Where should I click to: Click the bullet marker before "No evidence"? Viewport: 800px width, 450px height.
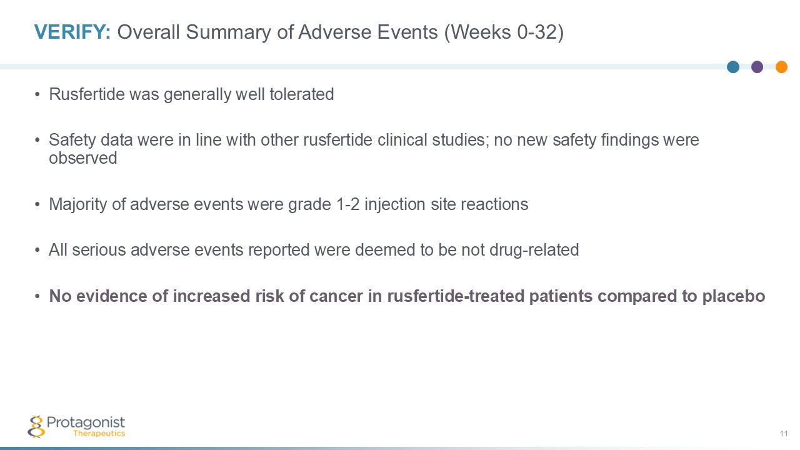pos(37,296)
